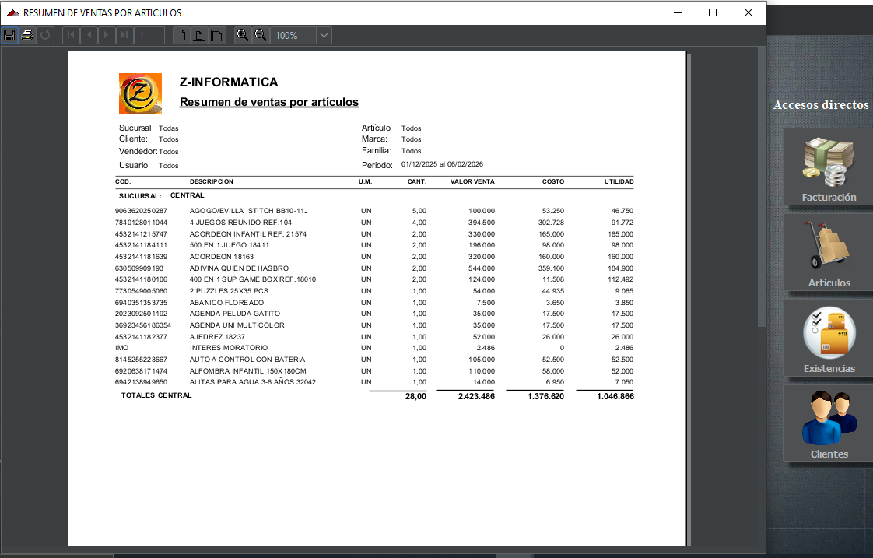873x558 pixels.
Task: Print the sales summary report
Action: point(26,34)
